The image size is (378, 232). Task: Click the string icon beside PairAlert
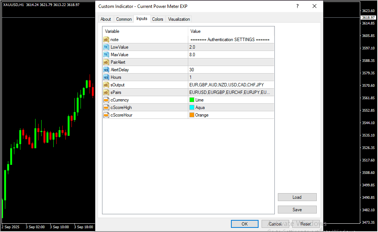pyautogui.click(x=106, y=62)
